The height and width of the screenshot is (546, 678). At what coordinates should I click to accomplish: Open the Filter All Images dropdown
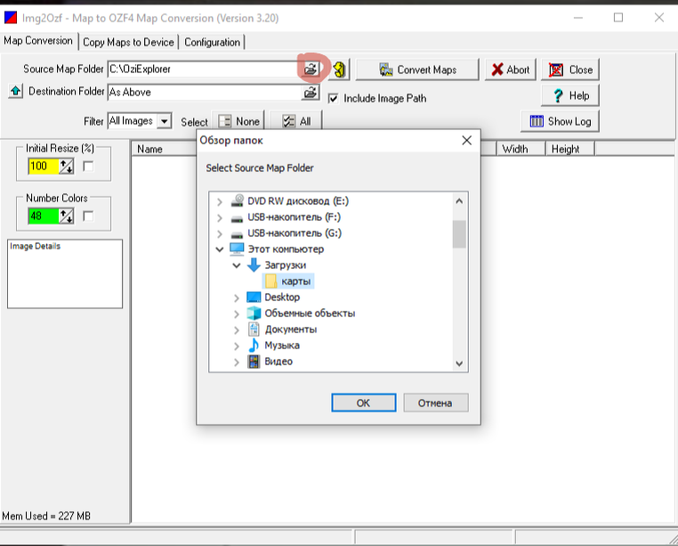point(164,121)
